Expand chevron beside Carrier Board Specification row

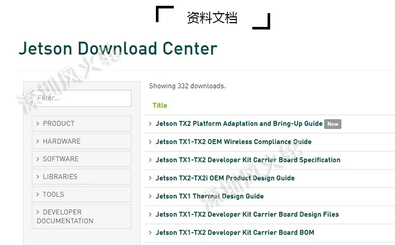(x=150, y=160)
